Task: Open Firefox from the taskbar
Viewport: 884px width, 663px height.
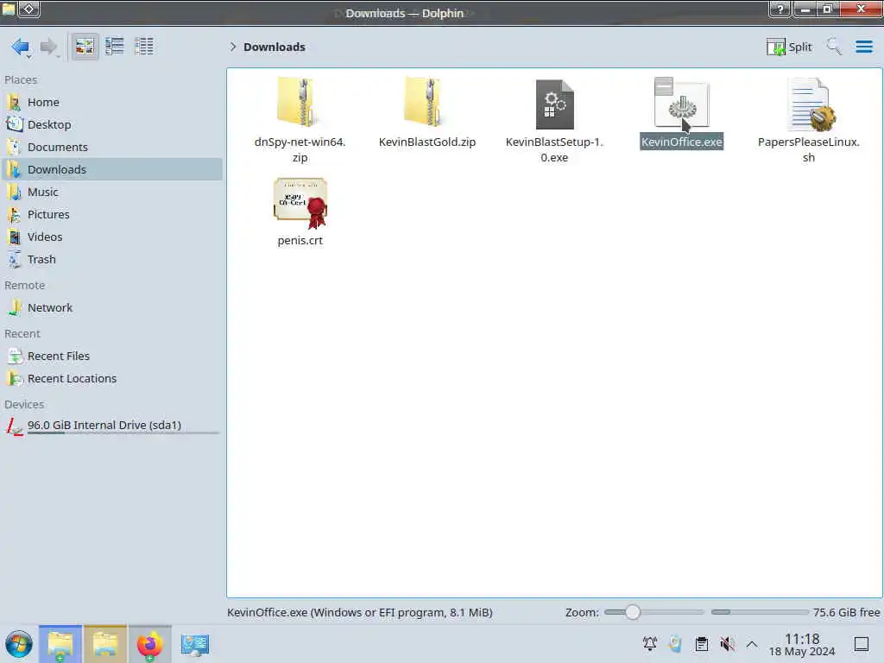Action: coord(149,644)
